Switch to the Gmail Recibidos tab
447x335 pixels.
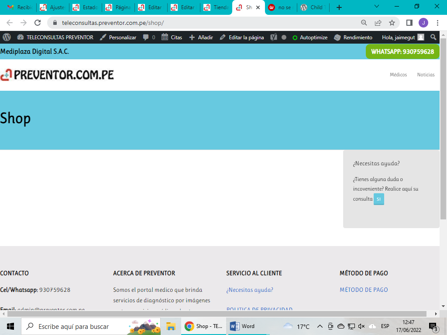coord(19,7)
